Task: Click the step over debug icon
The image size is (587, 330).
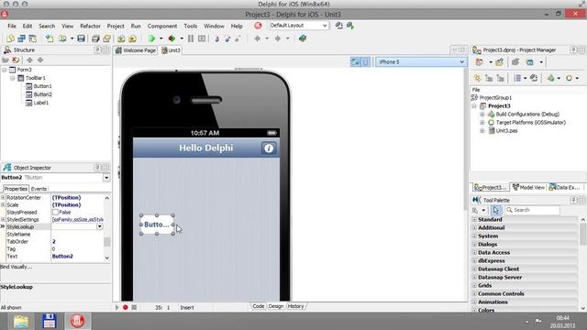Action: tap(227, 38)
